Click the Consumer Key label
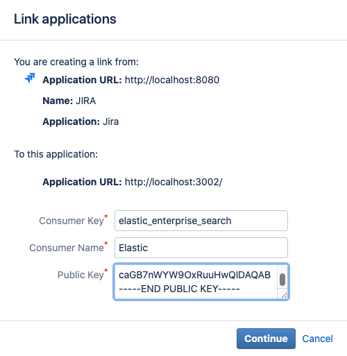This screenshot has height=356, width=347. pos(71,221)
